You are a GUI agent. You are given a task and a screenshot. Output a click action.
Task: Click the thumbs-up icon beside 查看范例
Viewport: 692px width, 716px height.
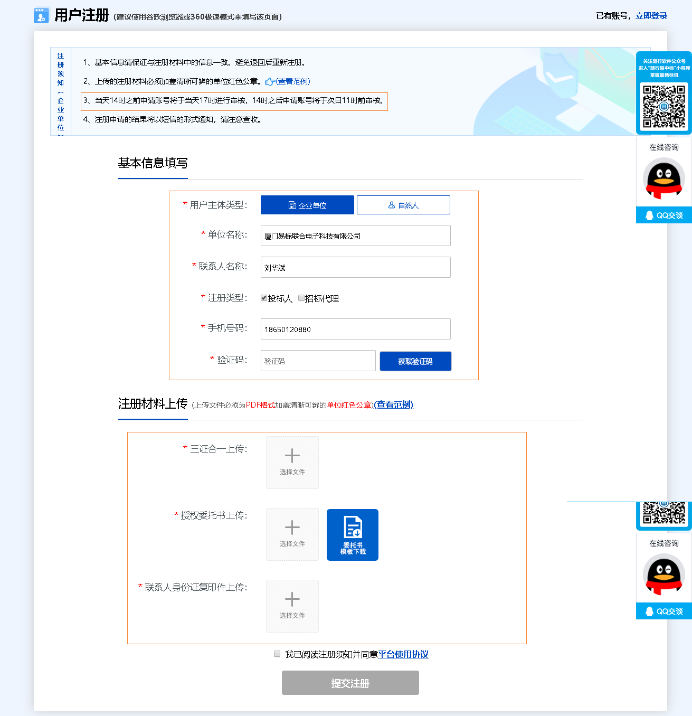270,81
